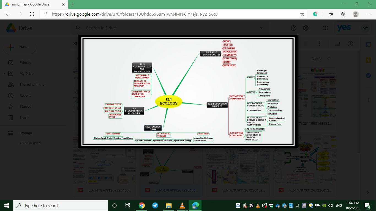Open Storage page
This screenshot has height=211, width=376.
pos(26,133)
